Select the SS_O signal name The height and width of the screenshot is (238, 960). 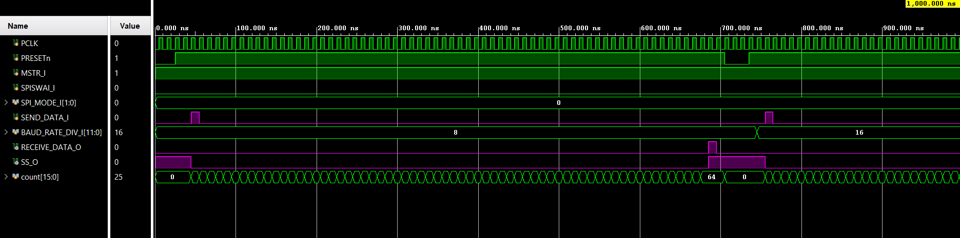point(29,162)
